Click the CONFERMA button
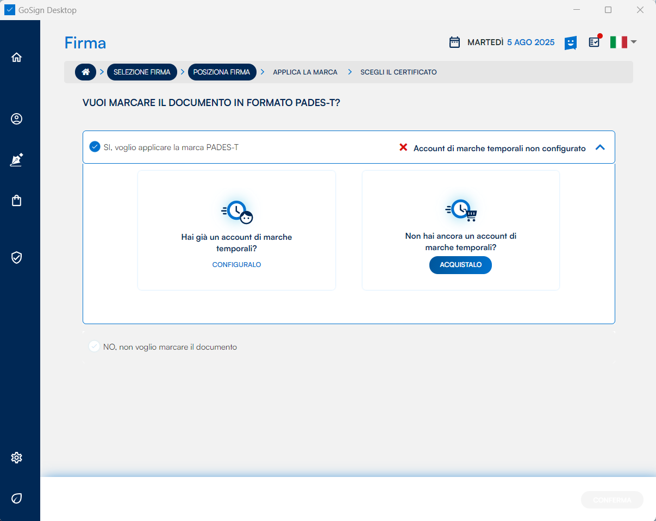Screen dimensions: 656x521 point(612,500)
